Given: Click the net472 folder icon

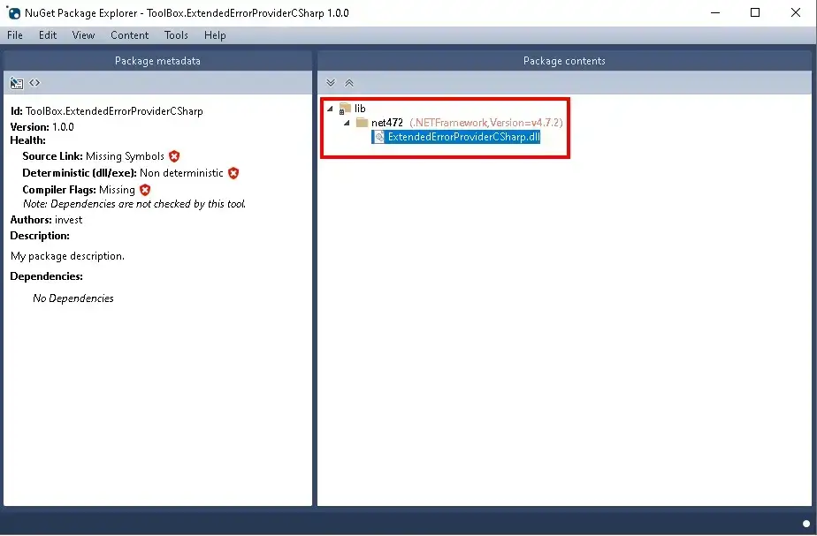Looking at the screenshot, I should coord(362,123).
